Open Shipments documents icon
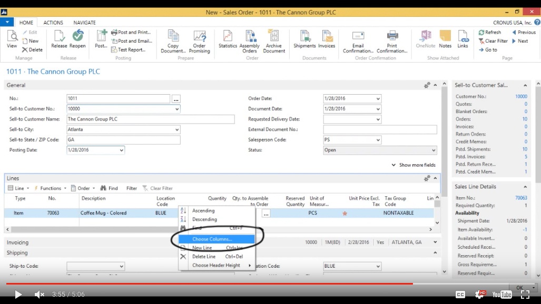541x304 pixels. [304, 39]
